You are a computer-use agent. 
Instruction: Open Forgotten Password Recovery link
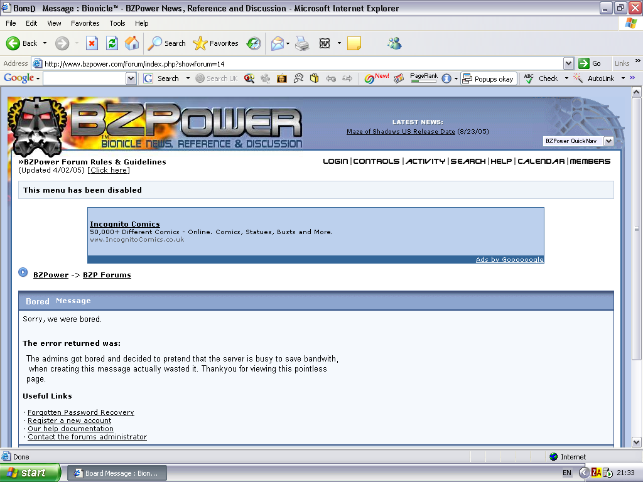point(81,412)
